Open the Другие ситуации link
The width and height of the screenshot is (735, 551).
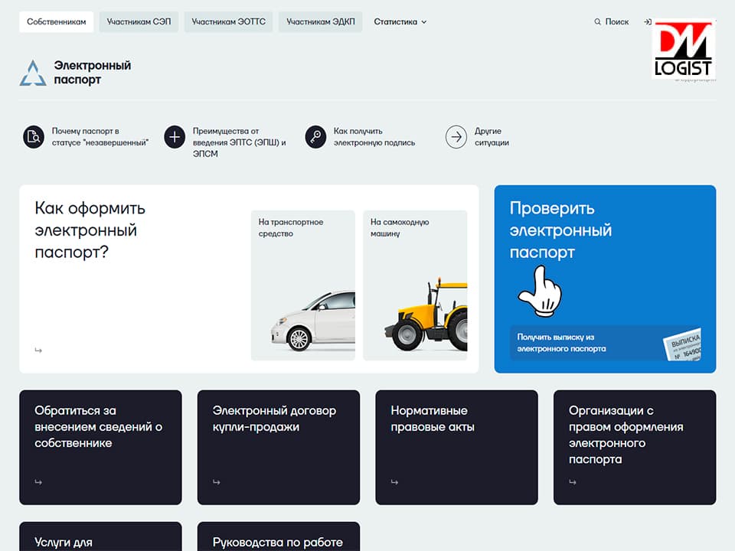(x=492, y=137)
